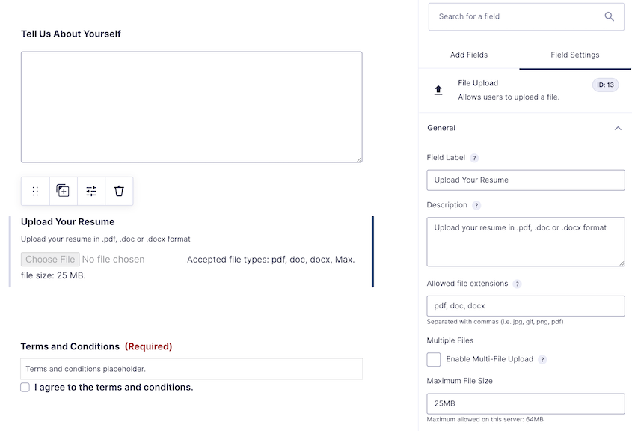Switch to the Add Fields tab
Image resolution: width=632 pixels, height=431 pixels.
[x=469, y=55]
